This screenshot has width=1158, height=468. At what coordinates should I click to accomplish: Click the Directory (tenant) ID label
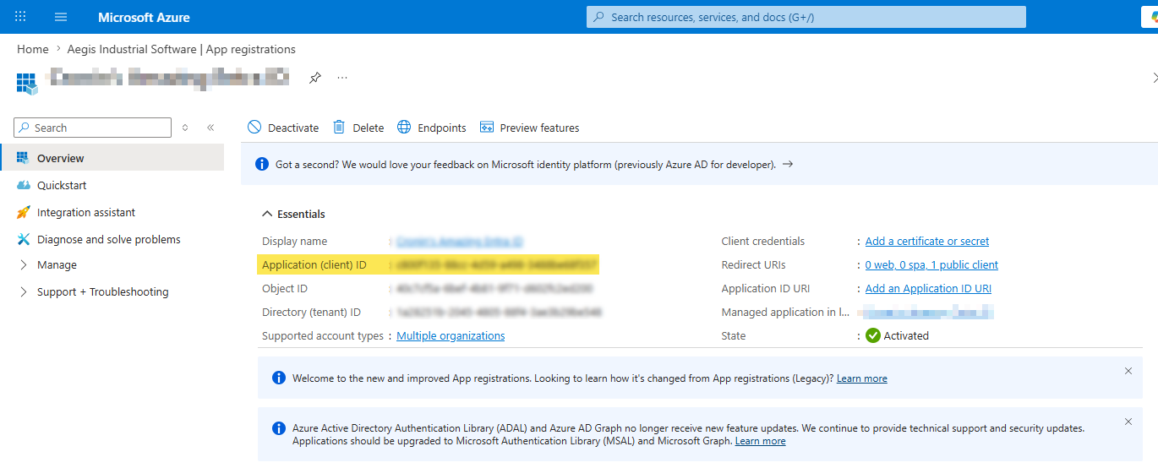(311, 313)
